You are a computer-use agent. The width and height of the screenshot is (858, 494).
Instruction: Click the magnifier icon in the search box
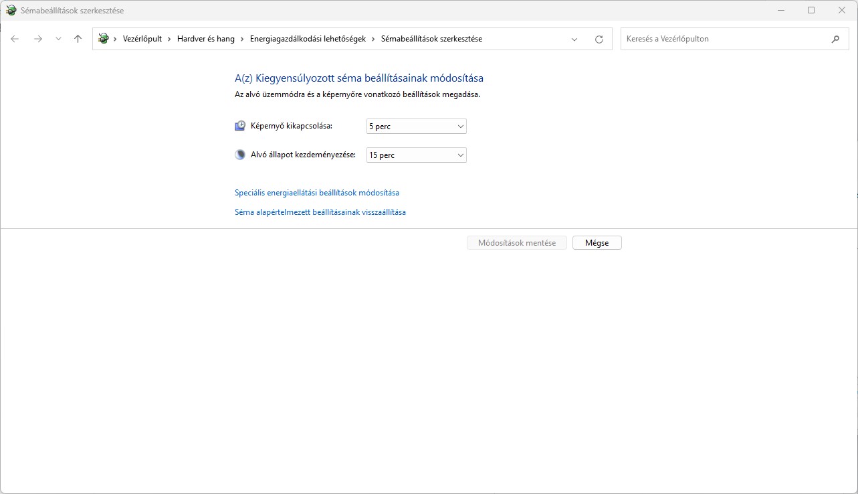tap(835, 39)
